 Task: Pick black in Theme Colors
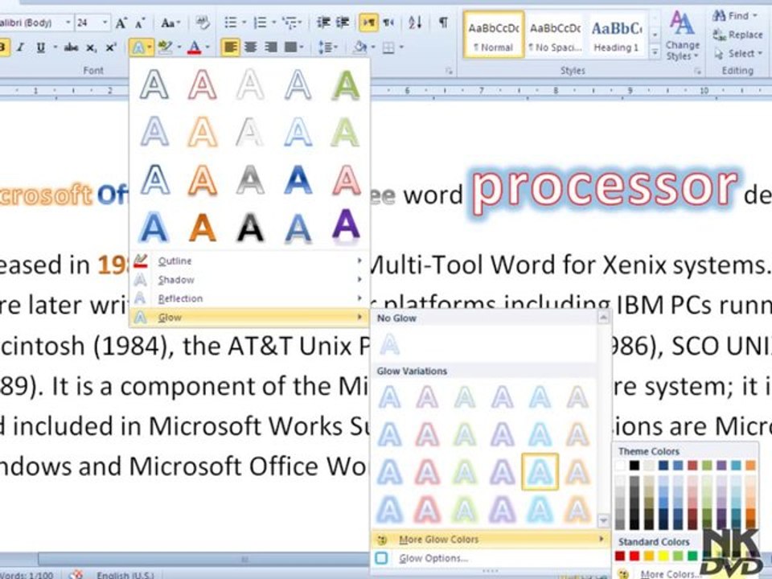tap(634, 465)
